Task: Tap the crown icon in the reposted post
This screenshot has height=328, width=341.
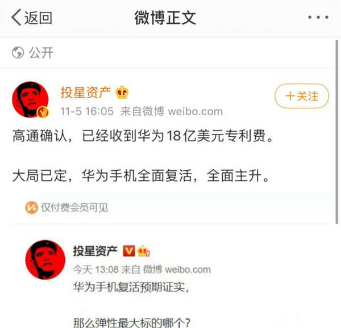Action: pyautogui.click(x=144, y=251)
